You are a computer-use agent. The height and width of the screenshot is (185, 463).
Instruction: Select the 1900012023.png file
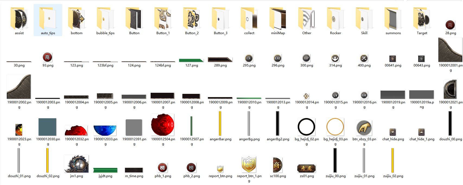point(19,130)
